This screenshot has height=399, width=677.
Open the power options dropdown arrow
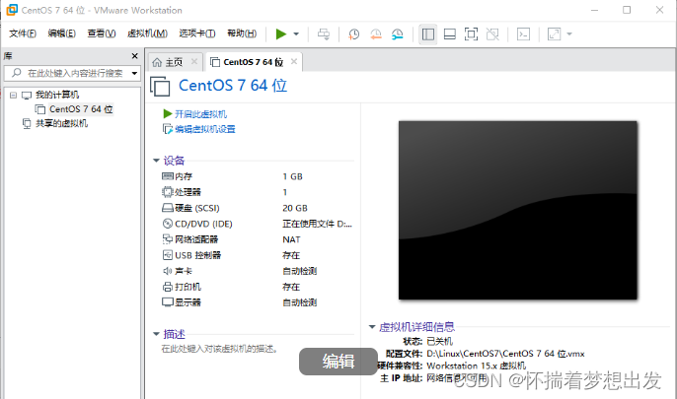pyautogui.click(x=296, y=34)
